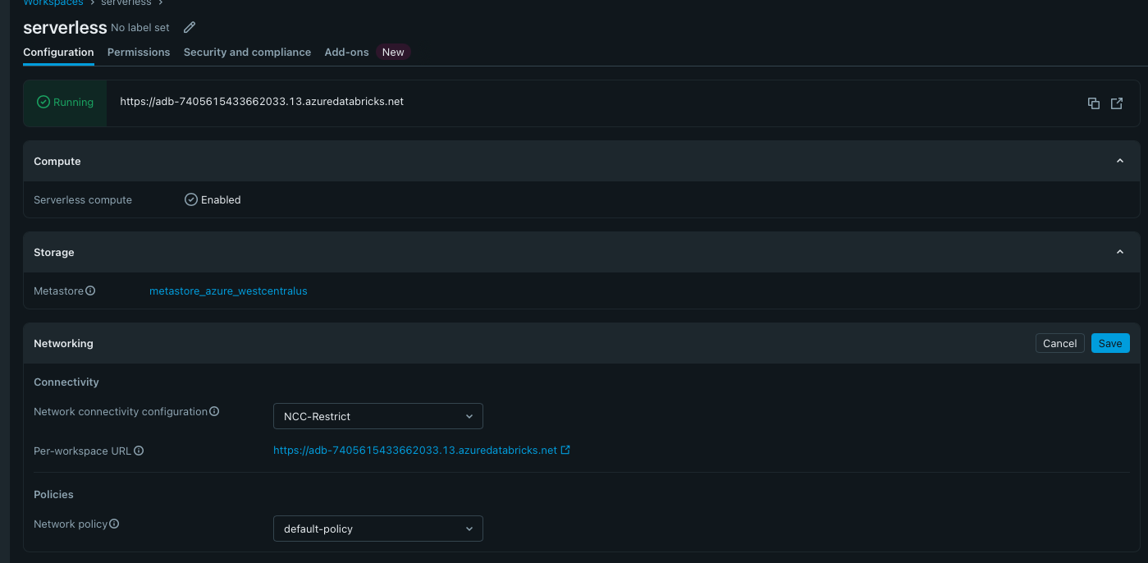Click the Policies subheading
Image resolution: width=1148 pixels, height=563 pixels.
(x=53, y=494)
